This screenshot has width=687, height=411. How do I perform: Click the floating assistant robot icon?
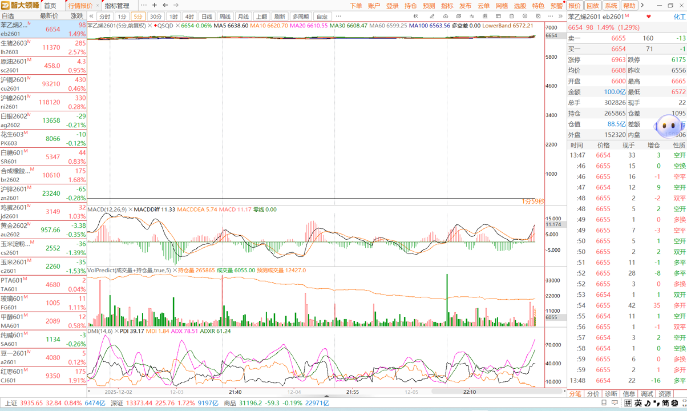[669, 126]
